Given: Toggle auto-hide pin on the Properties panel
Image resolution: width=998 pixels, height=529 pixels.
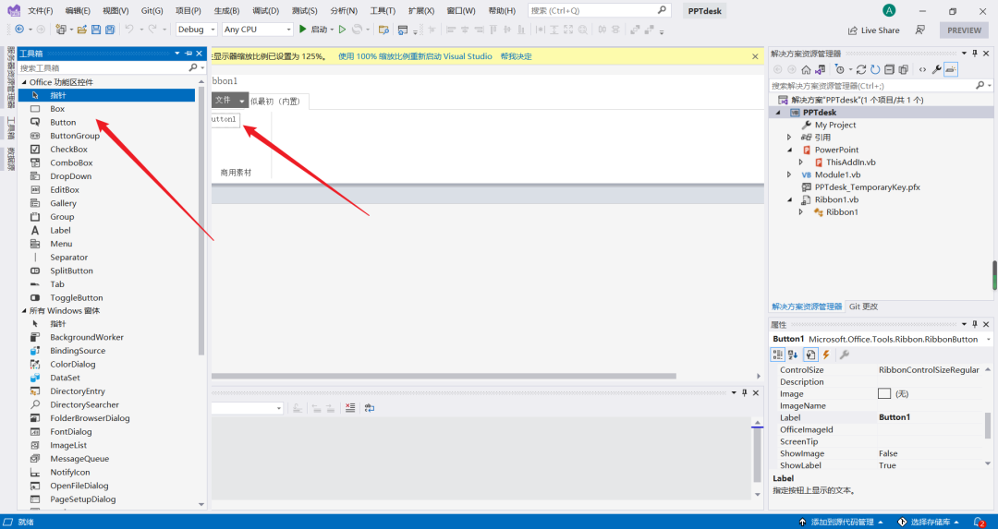Looking at the screenshot, I should [x=975, y=324].
